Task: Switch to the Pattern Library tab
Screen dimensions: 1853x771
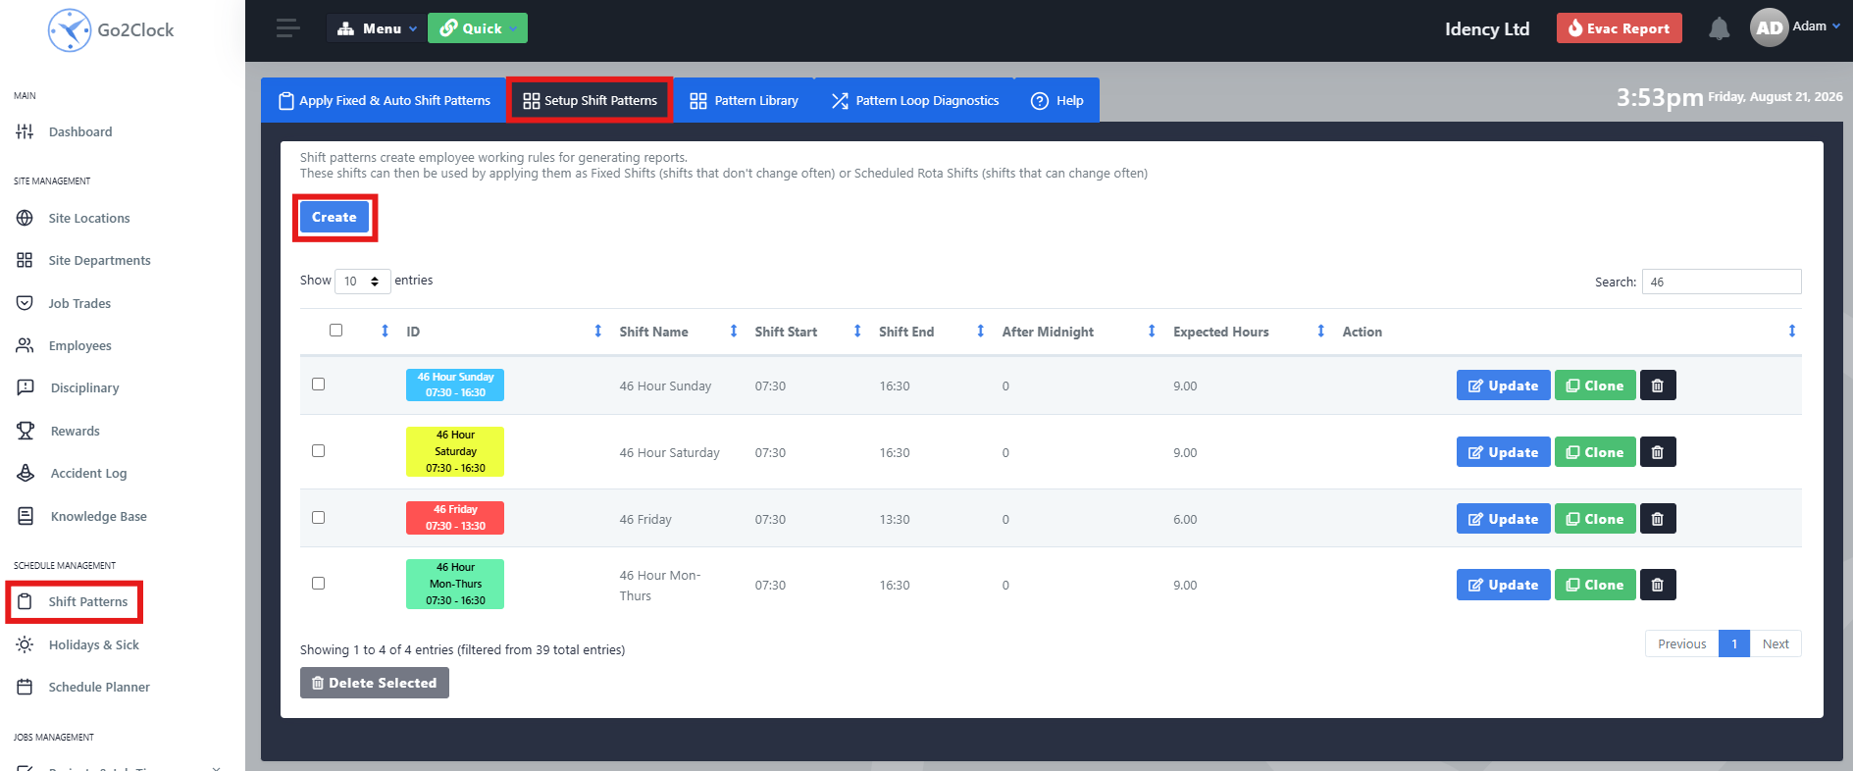Action: tap(745, 100)
